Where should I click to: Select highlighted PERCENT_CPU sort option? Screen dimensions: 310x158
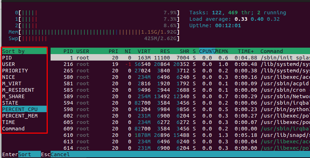(x=19, y=109)
